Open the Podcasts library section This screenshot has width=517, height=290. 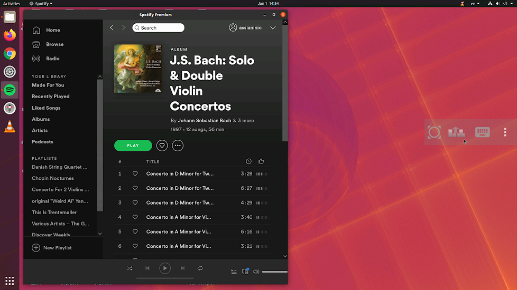click(42, 142)
